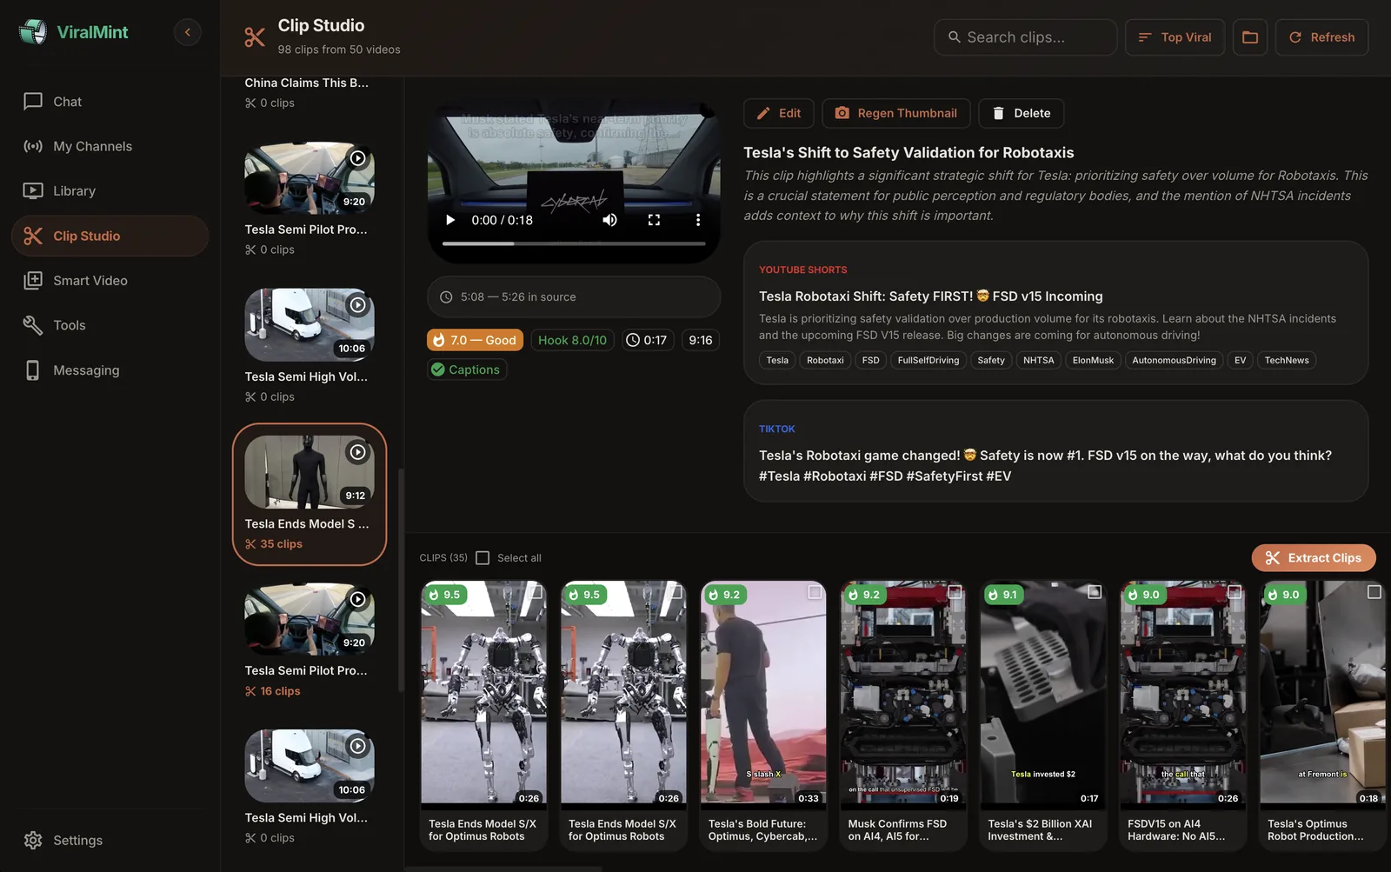Image resolution: width=1391 pixels, height=872 pixels.
Task: Check the Tesla's Bold Future clip checkbox
Action: coord(815,592)
